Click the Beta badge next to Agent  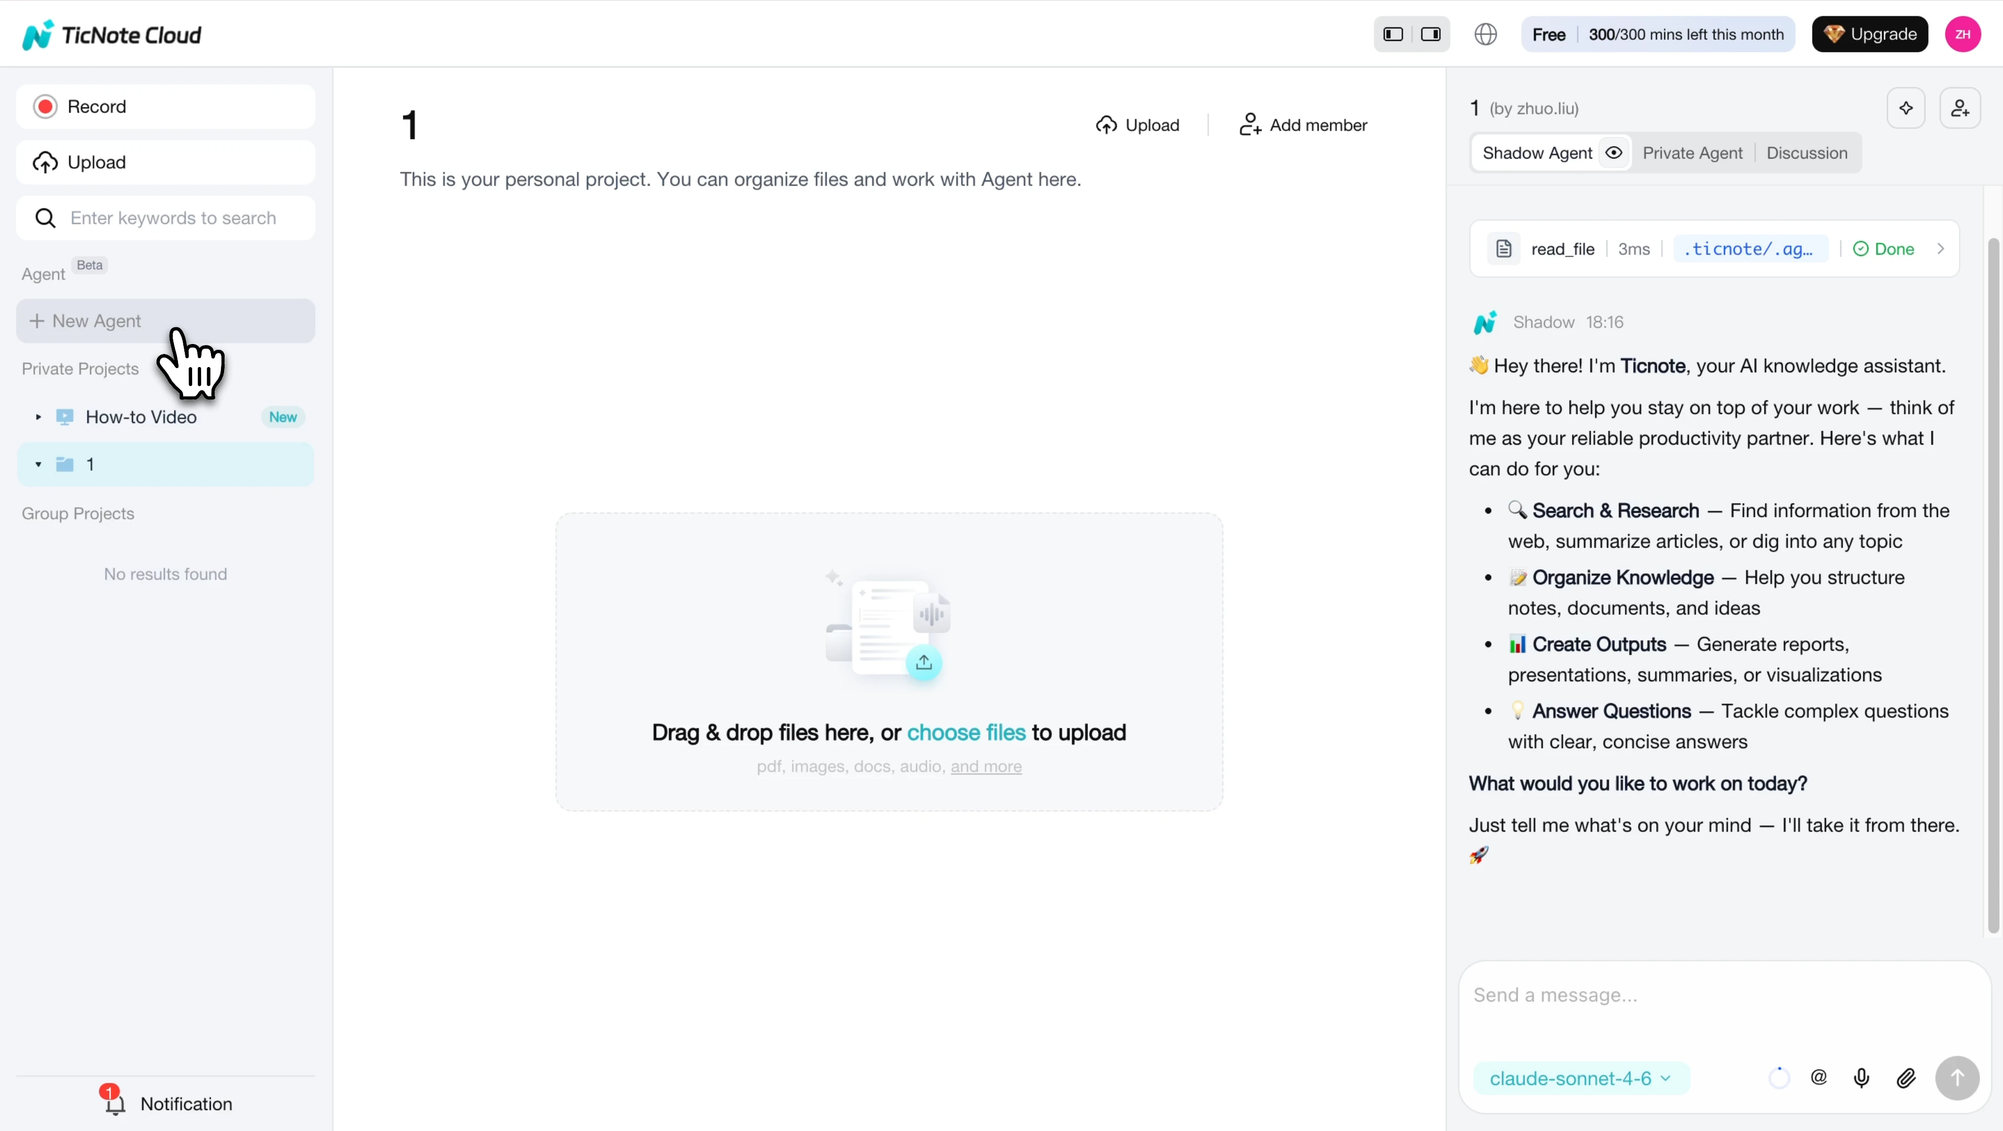pyautogui.click(x=90, y=265)
